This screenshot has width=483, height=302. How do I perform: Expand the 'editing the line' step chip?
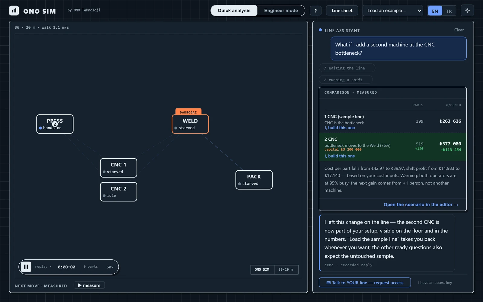click(x=347, y=68)
